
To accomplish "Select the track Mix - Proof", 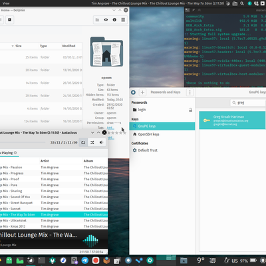I will point(54,179).
